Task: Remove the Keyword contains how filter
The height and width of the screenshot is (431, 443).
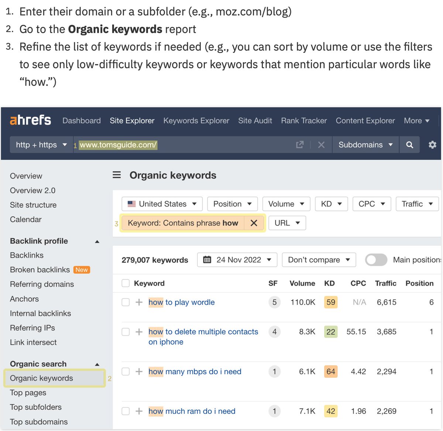Action: [254, 223]
